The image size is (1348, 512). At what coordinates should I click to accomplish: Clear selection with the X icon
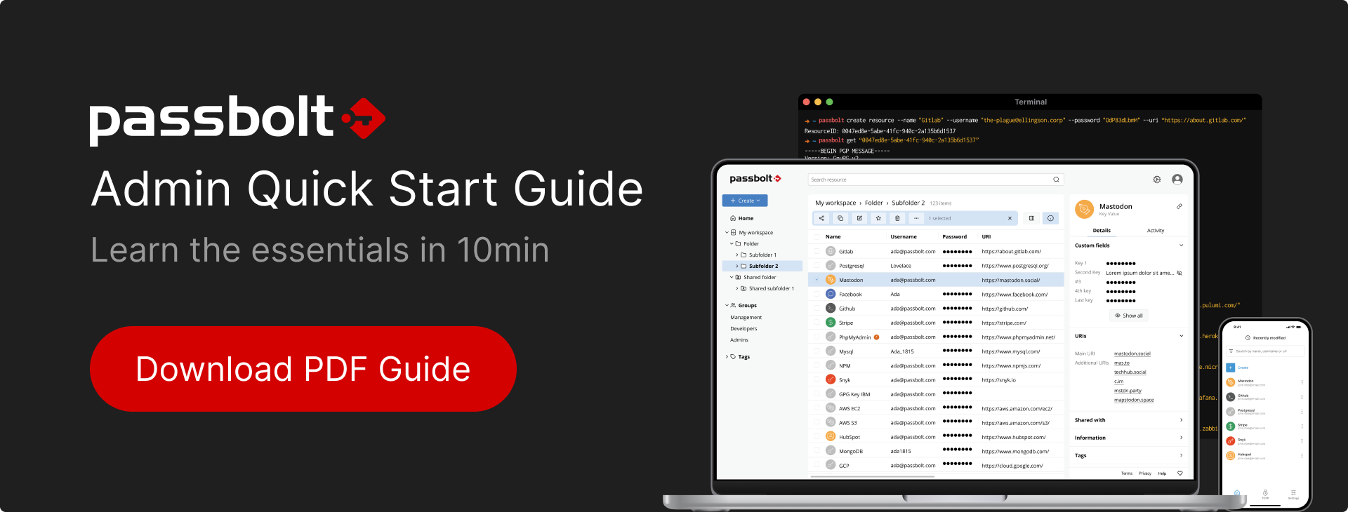pyautogui.click(x=1010, y=218)
